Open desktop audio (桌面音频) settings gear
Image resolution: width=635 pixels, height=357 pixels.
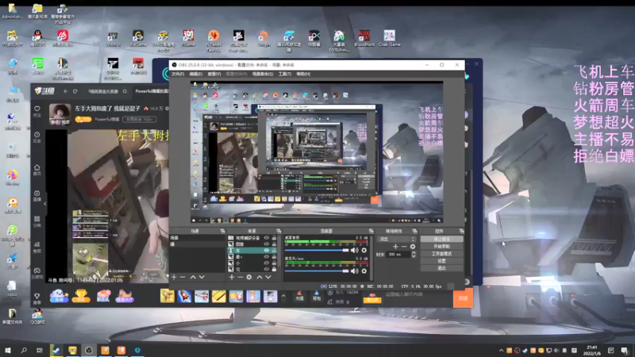pyautogui.click(x=364, y=251)
